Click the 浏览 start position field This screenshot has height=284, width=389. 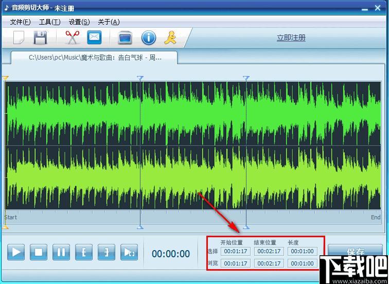pyautogui.click(x=236, y=263)
